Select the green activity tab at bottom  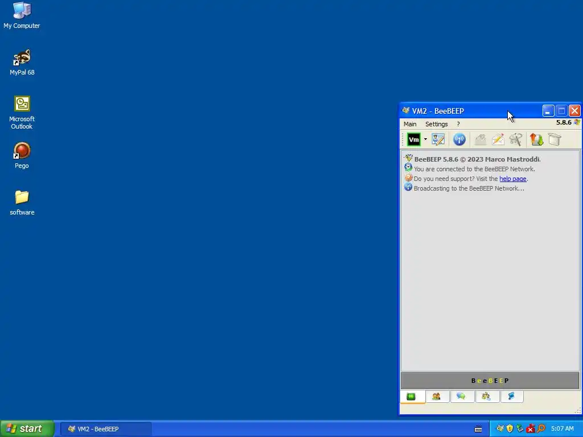click(x=412, y=397)
